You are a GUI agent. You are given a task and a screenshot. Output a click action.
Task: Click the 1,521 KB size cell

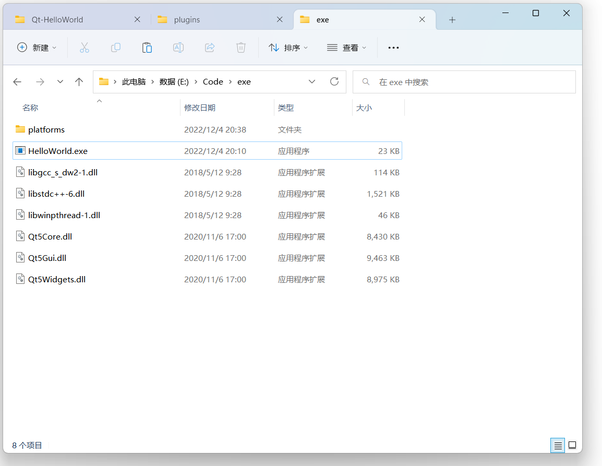click(383, 194)
